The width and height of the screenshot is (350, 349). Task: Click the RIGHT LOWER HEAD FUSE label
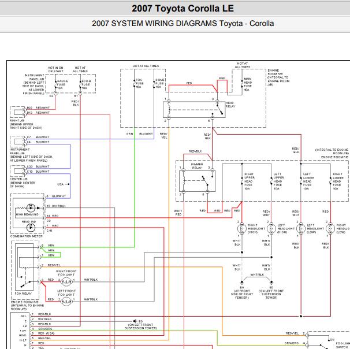point(338,181)
